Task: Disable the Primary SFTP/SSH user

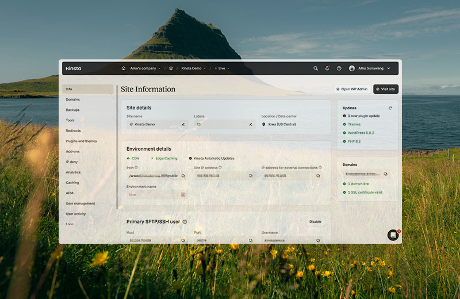Action: (x=315, y=221)
